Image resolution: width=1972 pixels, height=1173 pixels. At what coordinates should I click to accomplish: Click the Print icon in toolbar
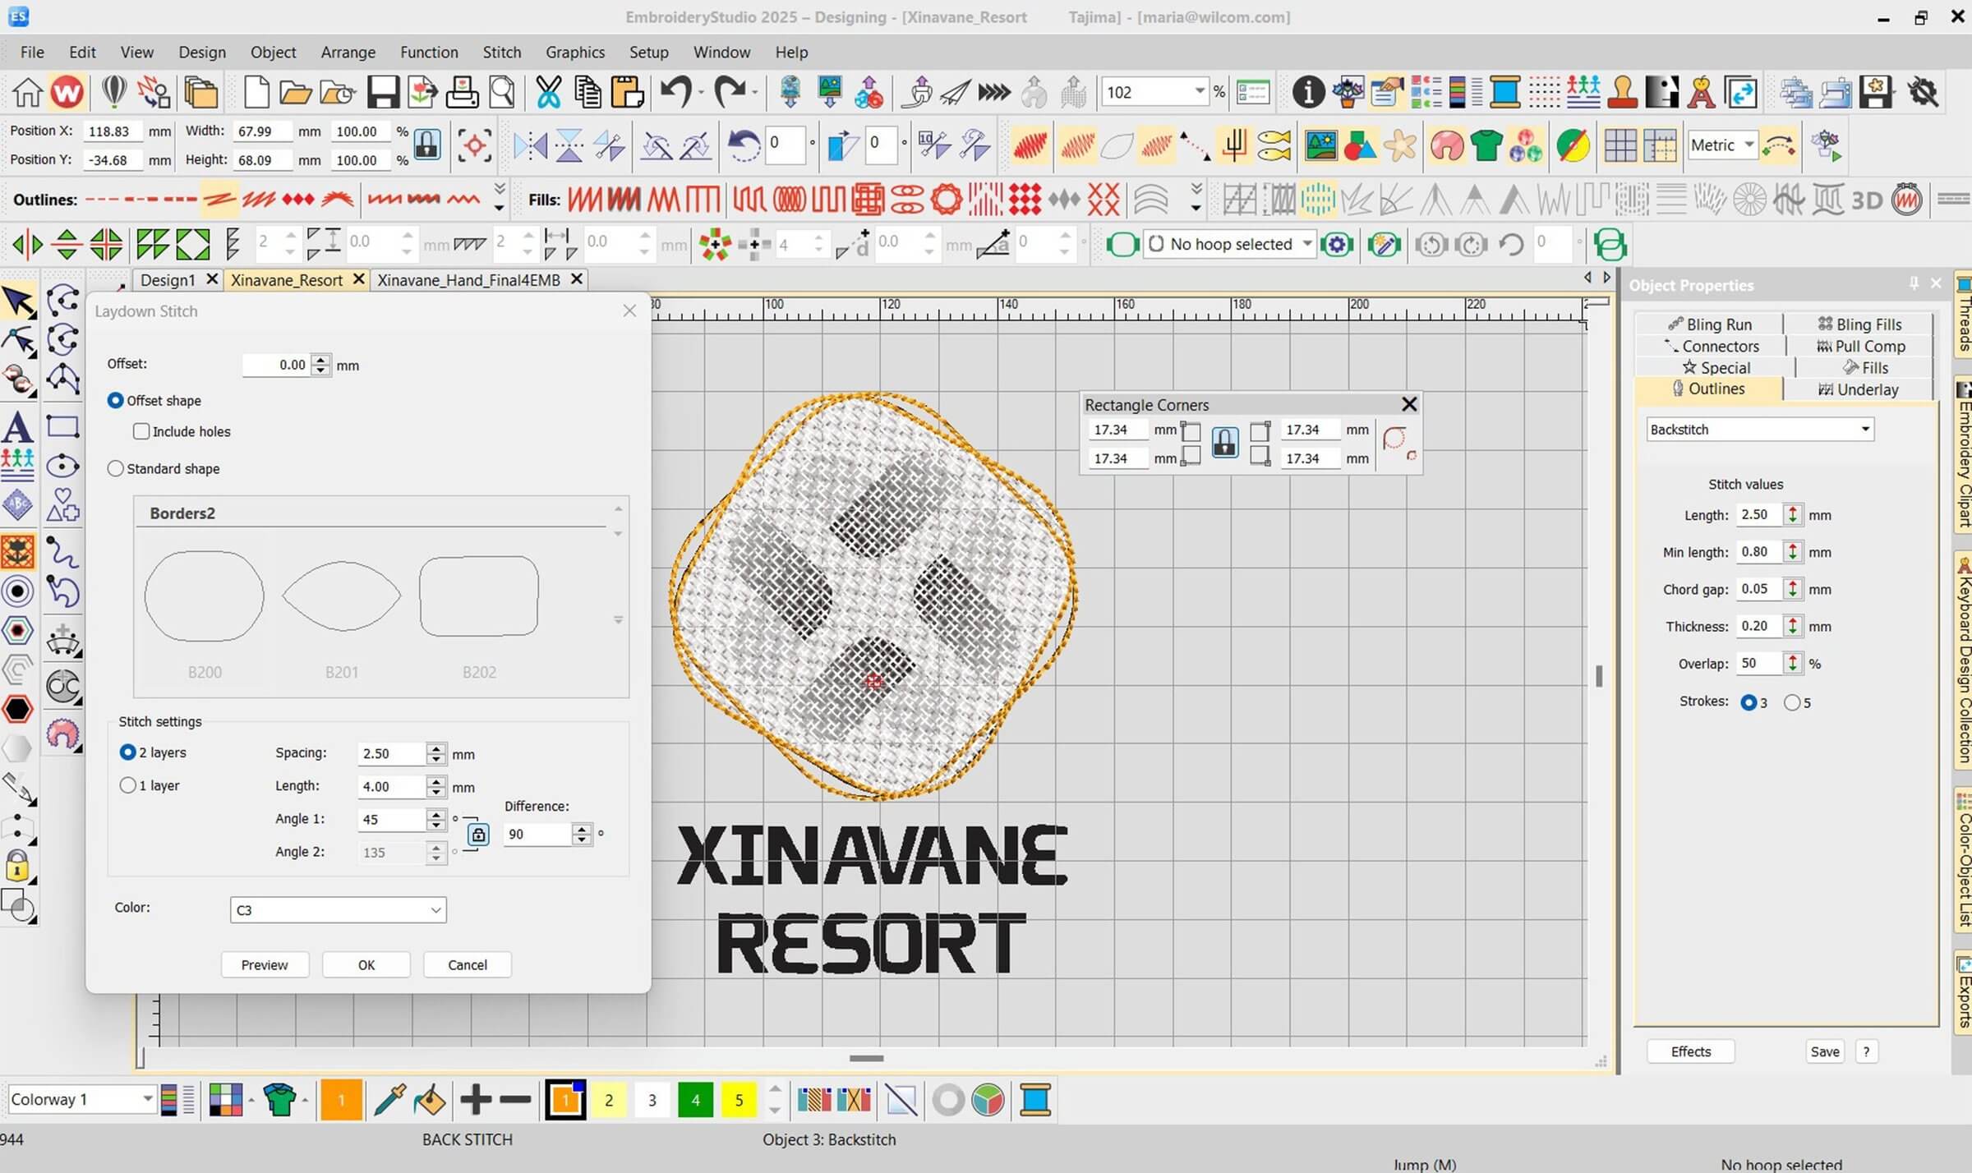462,92
